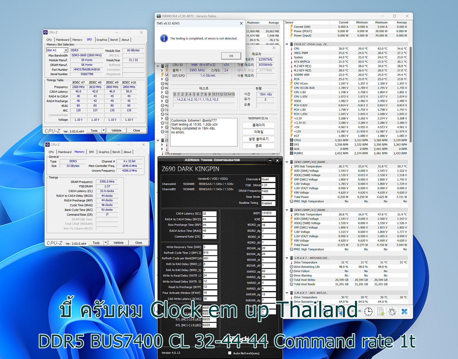
Task: Open the Tools dropdown arrow in the SPD window
Action: [104, 131]
